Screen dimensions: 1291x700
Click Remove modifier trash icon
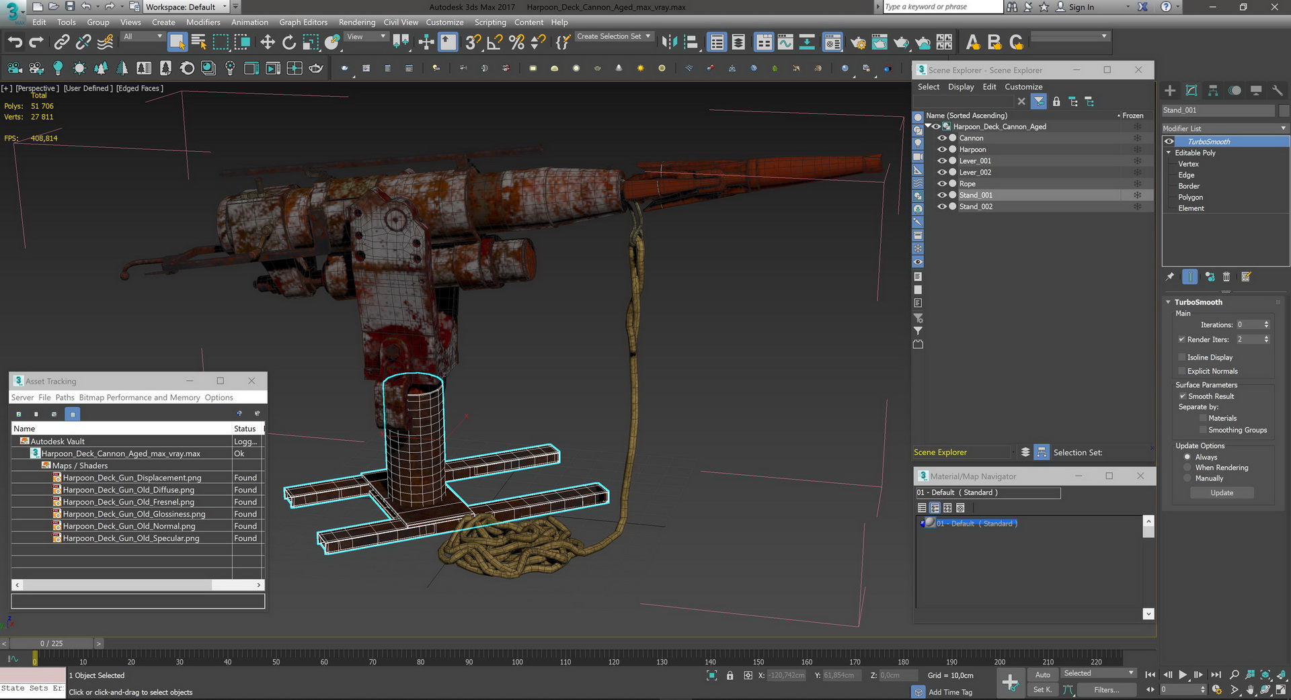point(1226,277)
